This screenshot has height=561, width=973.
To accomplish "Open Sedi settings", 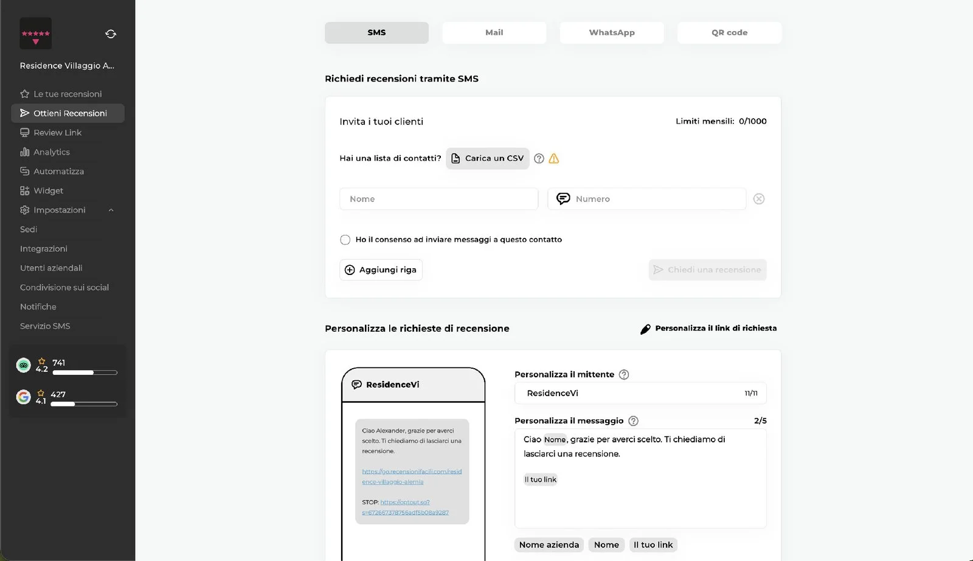I will pyautogui.click(x=29, y=229).
